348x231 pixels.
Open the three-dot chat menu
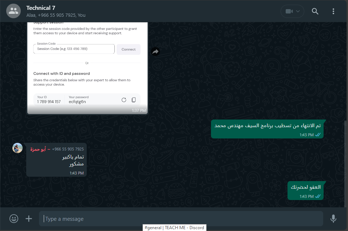[333, 11]
